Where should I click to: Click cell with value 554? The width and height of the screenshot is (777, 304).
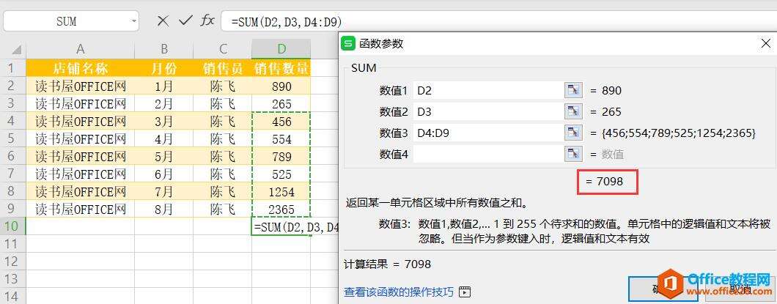click(281, 138)
